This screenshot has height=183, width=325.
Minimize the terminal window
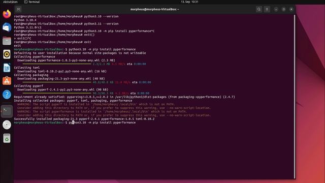click(276, 9)
